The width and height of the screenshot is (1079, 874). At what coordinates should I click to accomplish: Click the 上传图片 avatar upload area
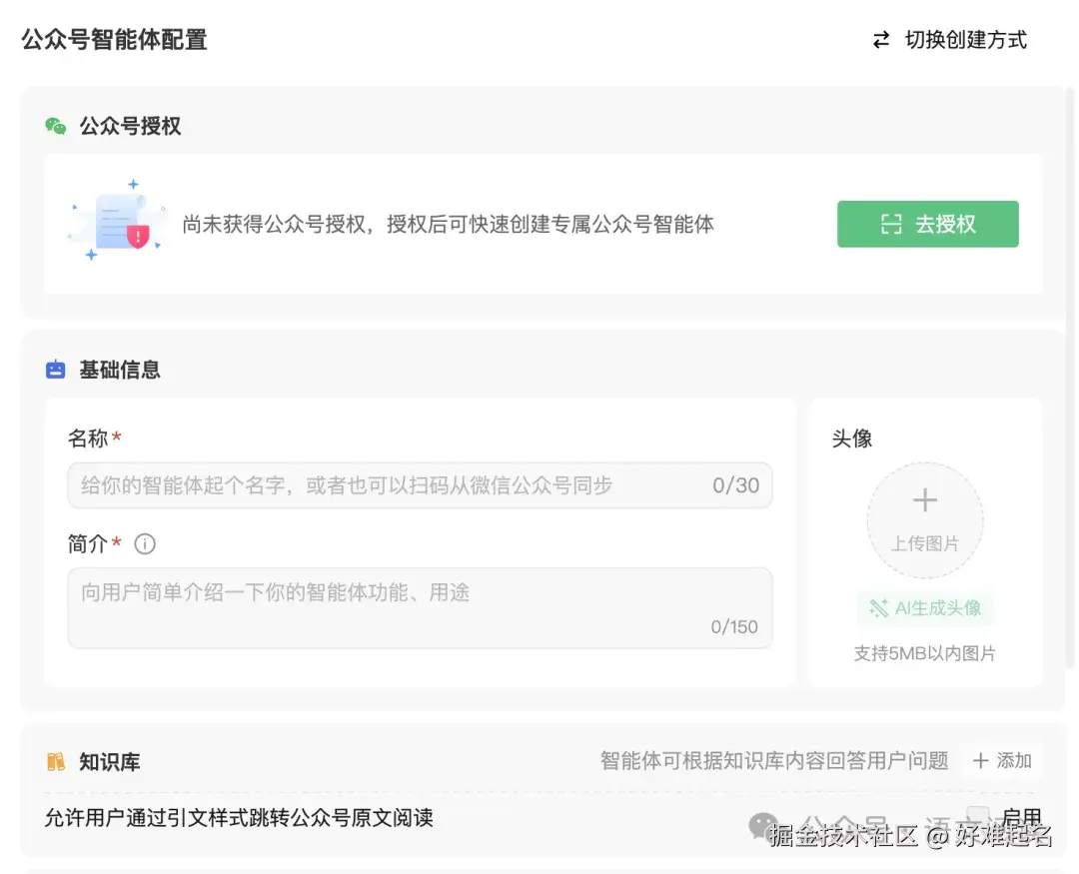tap(924, 519)
